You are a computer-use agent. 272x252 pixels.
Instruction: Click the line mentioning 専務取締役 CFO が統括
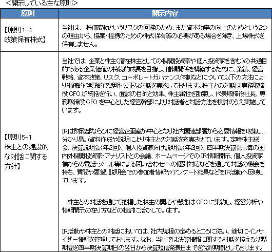[164, 94]
